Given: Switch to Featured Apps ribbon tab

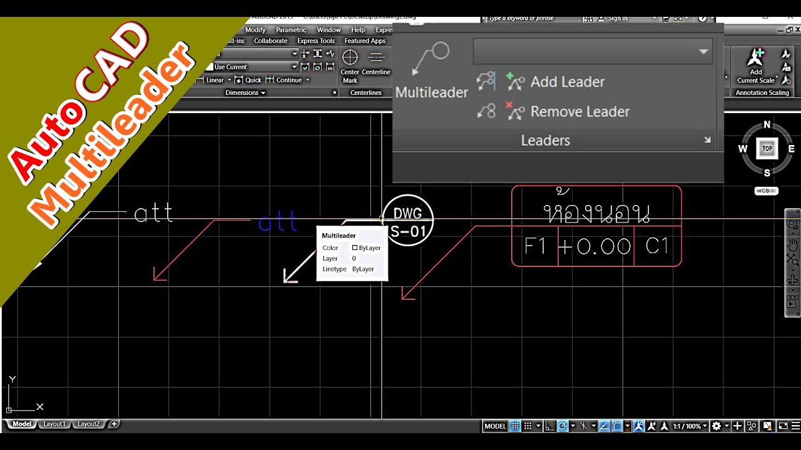Looking at the screenshot, I should [x=365, y=41].
